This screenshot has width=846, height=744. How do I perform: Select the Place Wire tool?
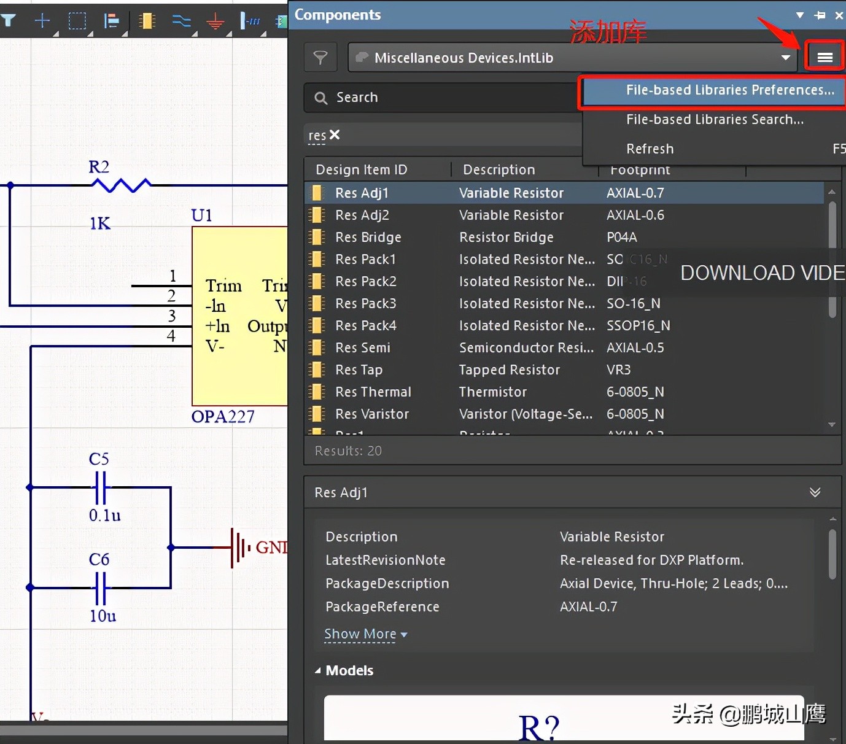tap(181, 21)
